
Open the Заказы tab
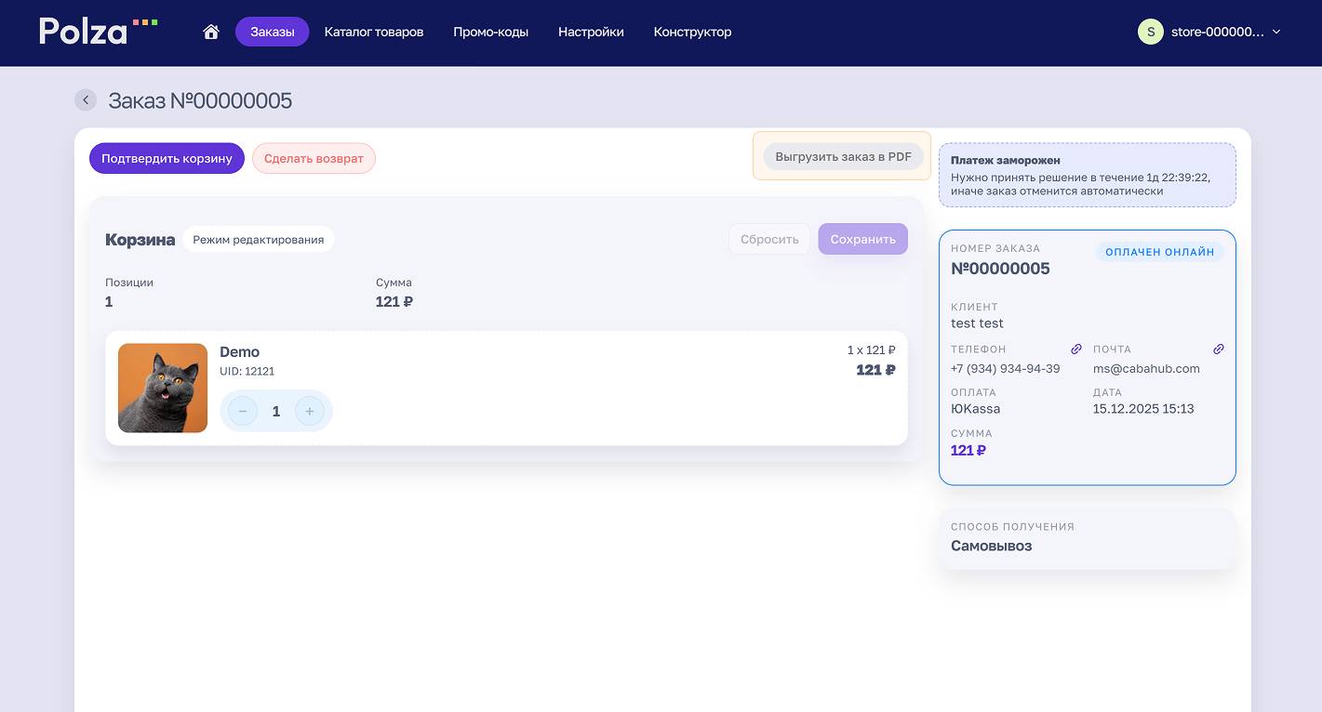pos(272,32)
